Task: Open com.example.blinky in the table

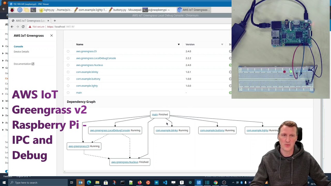Action: point(87,72)
